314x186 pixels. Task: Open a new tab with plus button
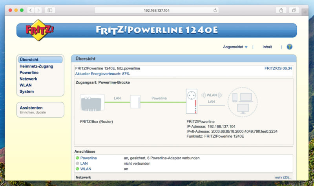(x=305, y=12)
